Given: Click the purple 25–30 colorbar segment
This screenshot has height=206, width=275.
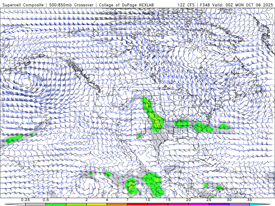Looking at the screenshot, I should click(x=219, y=204).
